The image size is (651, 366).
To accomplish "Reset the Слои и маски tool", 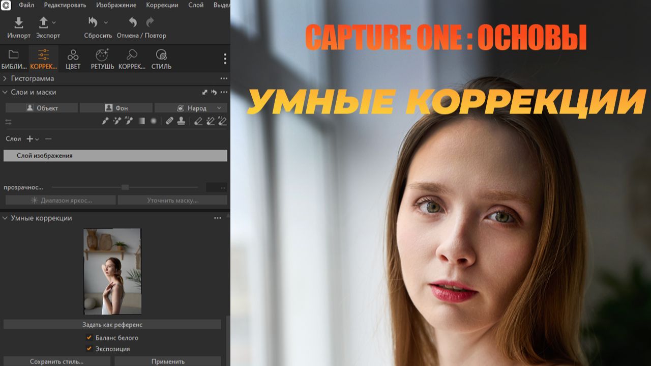I will 214,92.
